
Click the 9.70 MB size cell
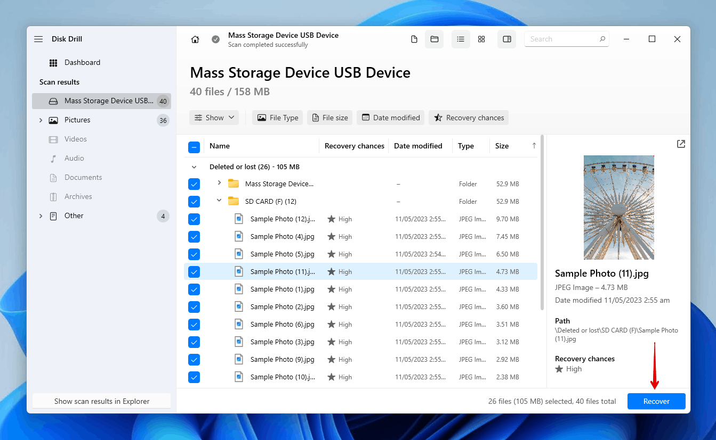click(507, 219)
